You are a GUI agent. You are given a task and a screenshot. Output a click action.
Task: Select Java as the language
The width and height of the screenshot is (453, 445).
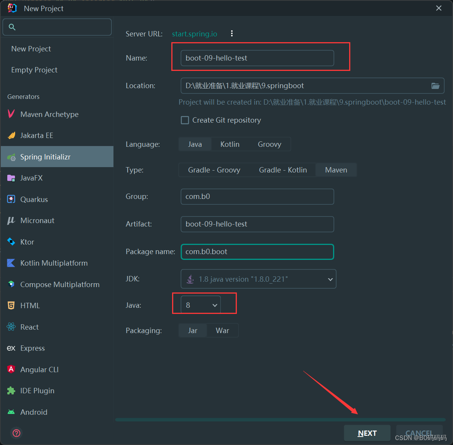click(195, 144)
